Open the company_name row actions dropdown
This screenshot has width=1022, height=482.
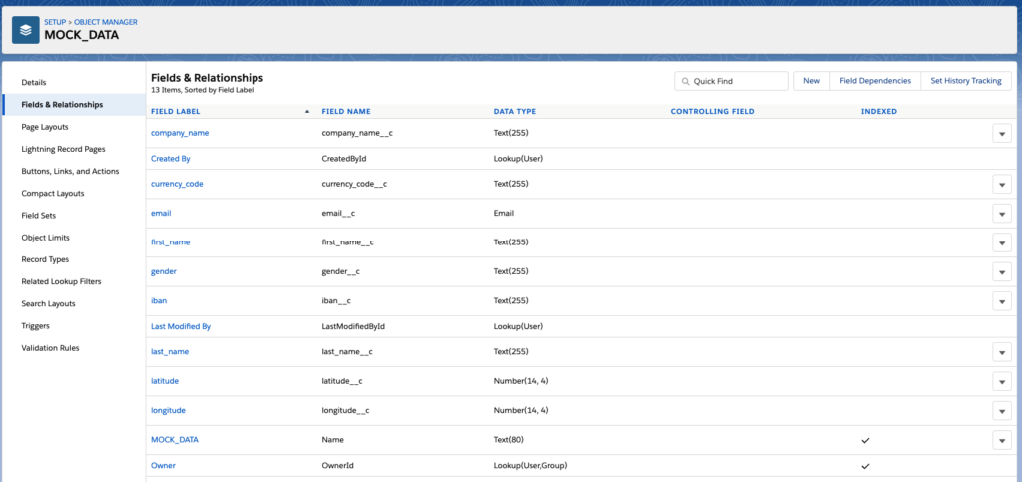[1002, 133]
